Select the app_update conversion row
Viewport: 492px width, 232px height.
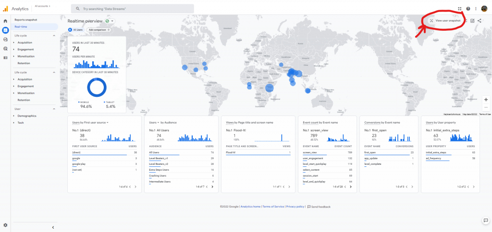389,159
